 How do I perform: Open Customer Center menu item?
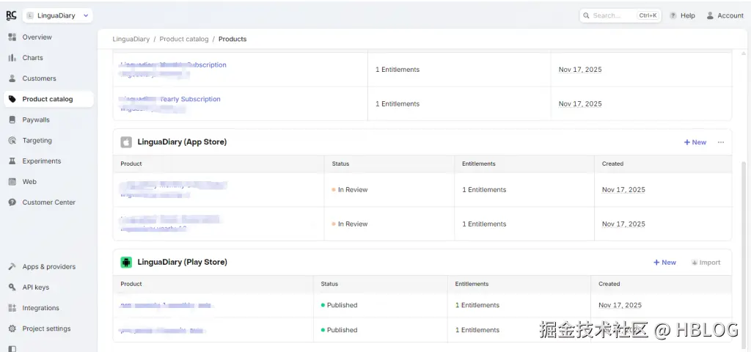coord(48,202)
